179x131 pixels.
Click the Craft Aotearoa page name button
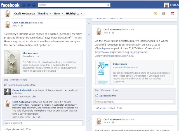click(x=24, y=14)
